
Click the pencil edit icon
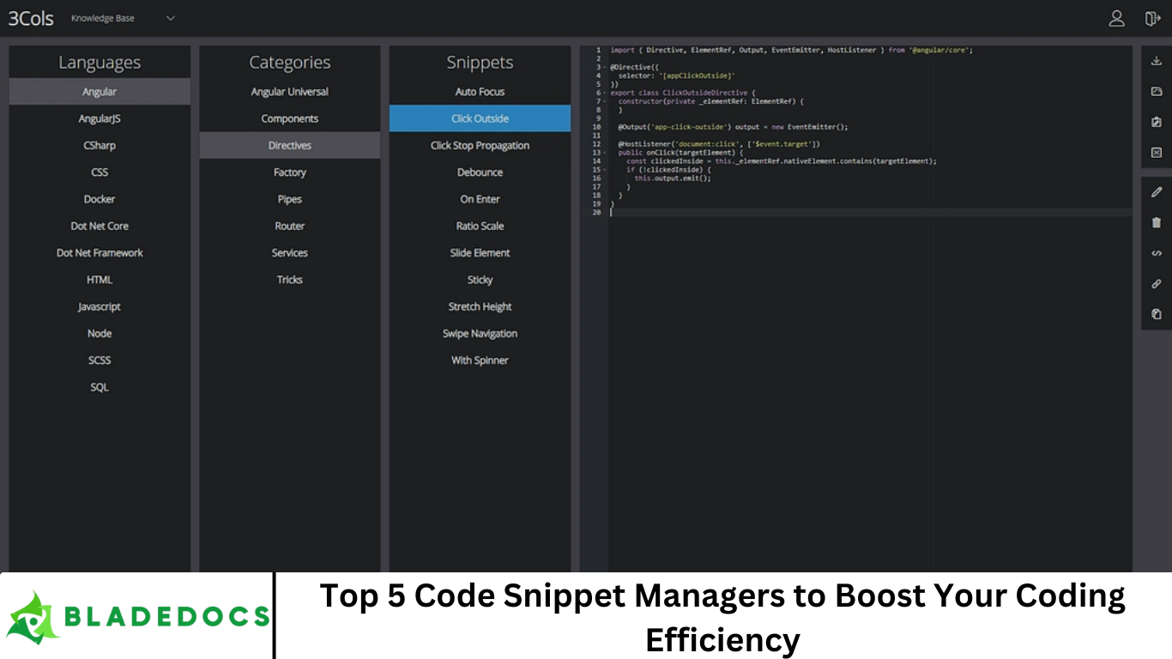pyautogui.click(x=1156, y=192)
